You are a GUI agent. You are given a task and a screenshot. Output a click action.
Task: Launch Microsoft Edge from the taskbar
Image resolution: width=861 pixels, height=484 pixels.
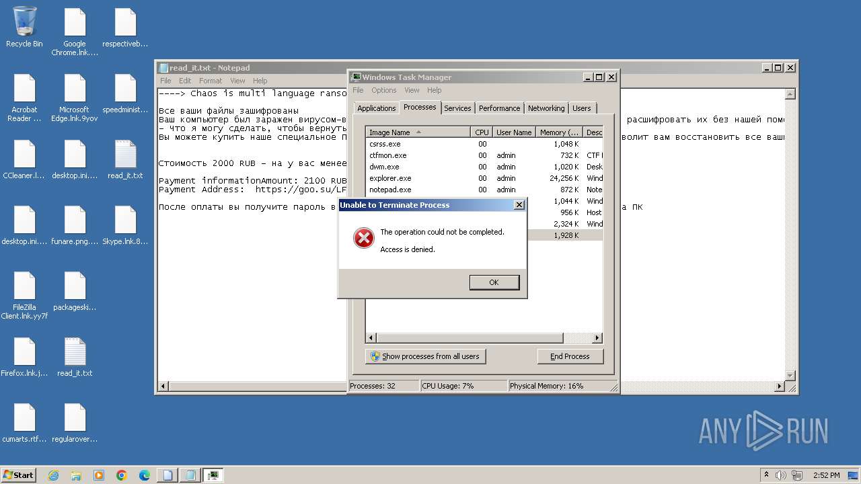pos(145,475)
